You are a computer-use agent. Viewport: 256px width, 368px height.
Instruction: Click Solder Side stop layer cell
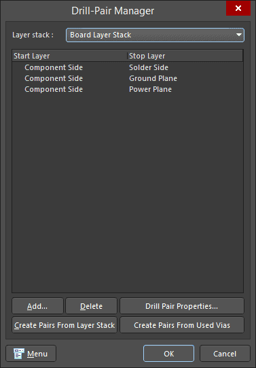coord(149,67)
